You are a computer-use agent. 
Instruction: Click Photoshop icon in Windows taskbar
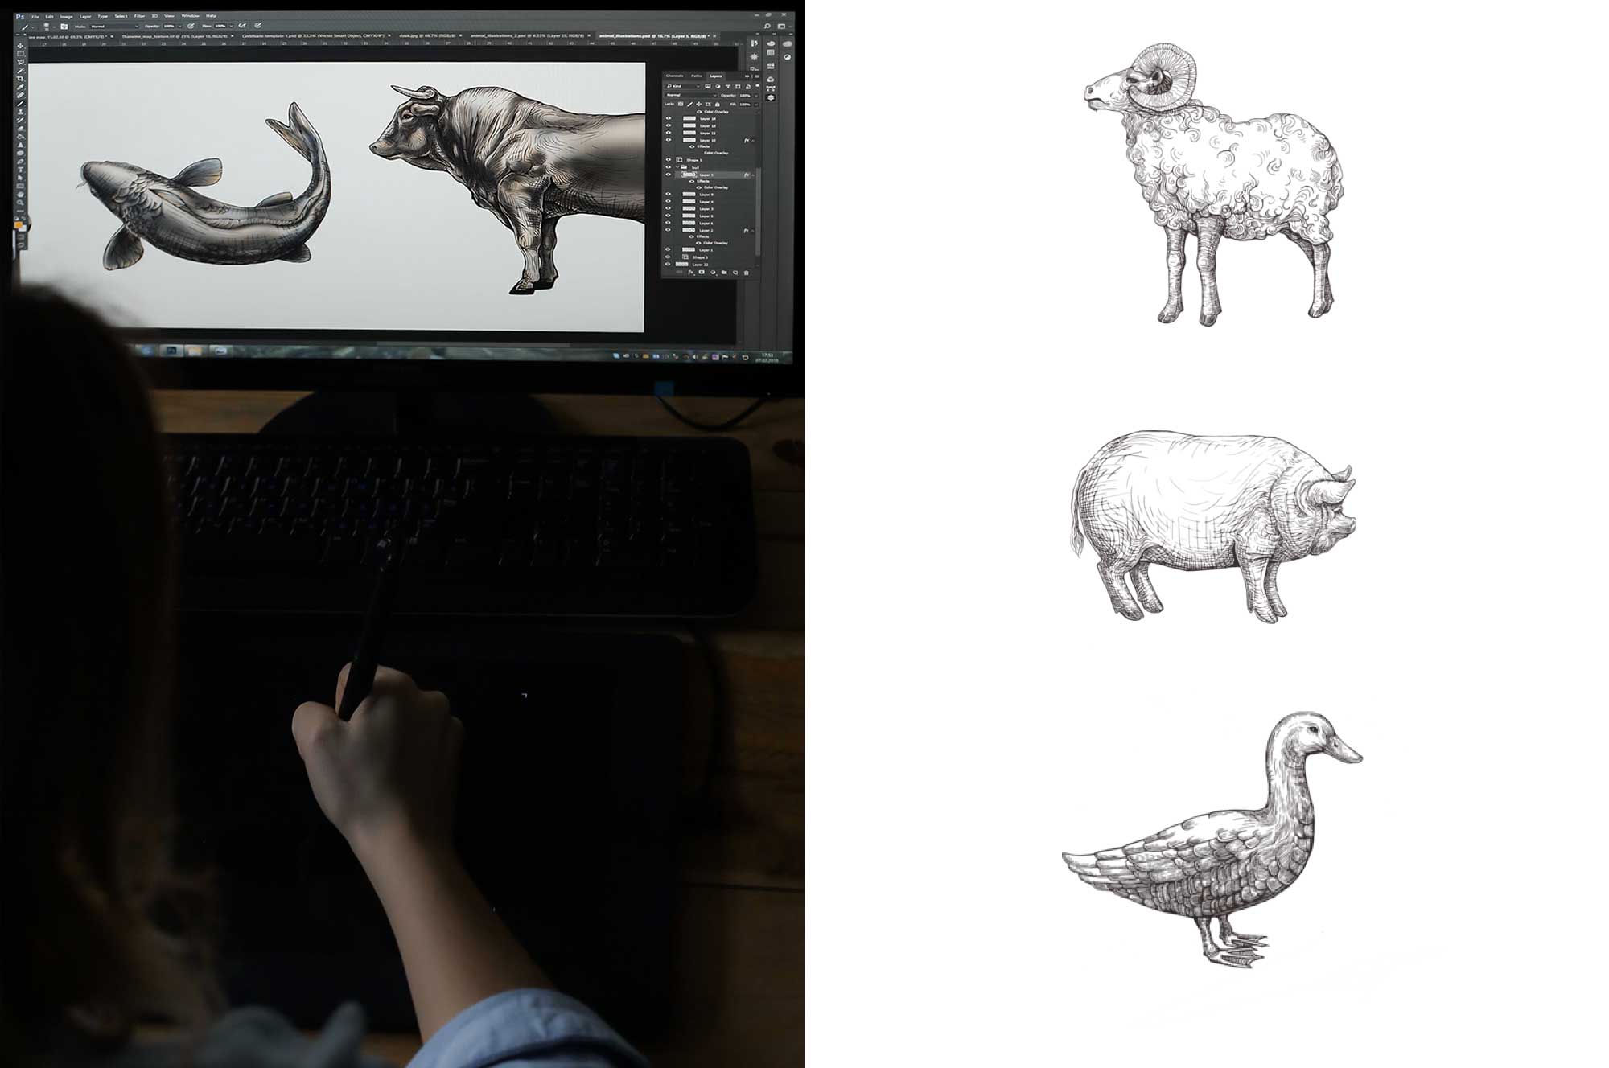[x=171, y=351]
